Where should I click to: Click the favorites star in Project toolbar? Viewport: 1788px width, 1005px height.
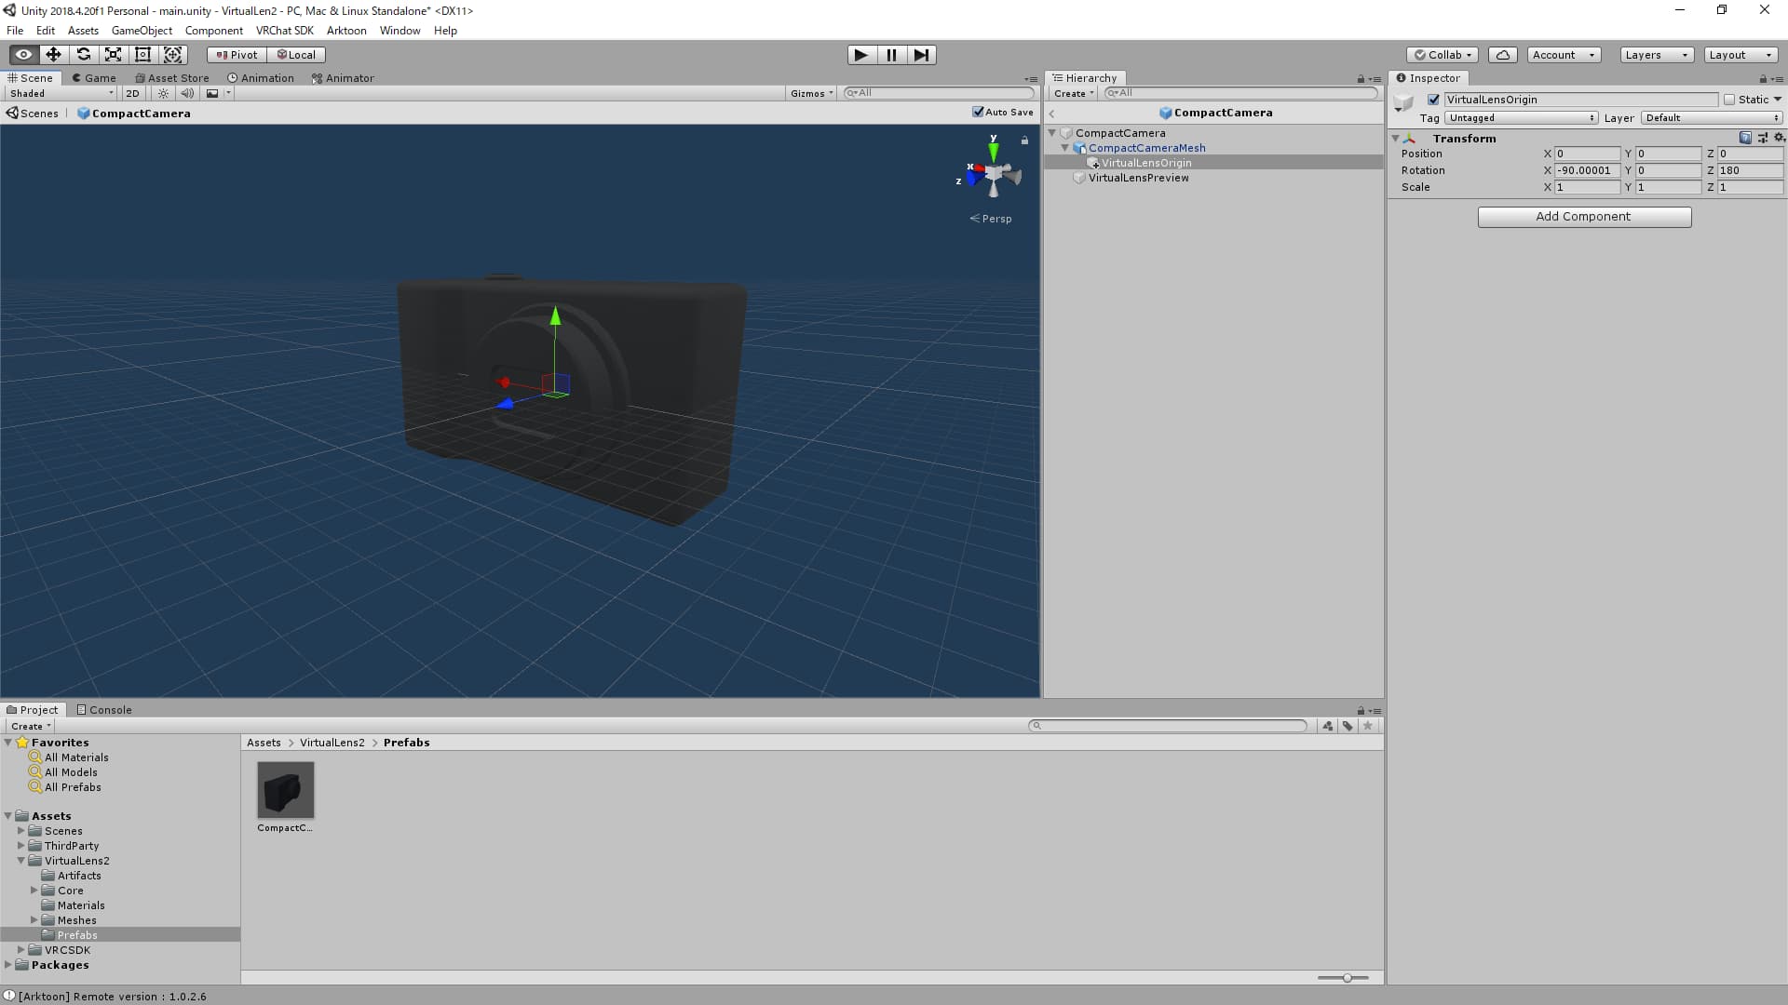tap(1368, 726)
